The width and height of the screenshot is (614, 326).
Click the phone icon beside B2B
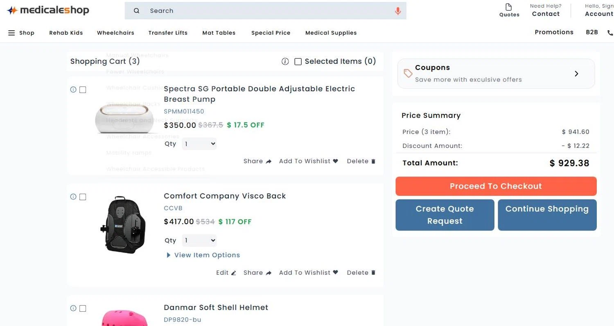coord(610,33)
